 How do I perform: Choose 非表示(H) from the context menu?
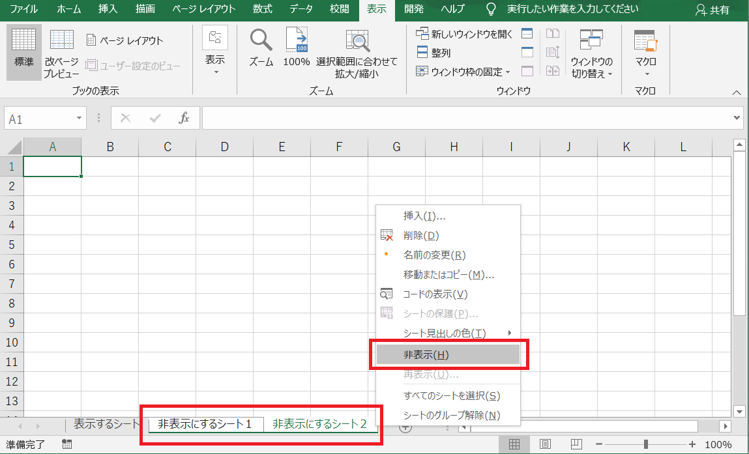click(x=448, y=355)
